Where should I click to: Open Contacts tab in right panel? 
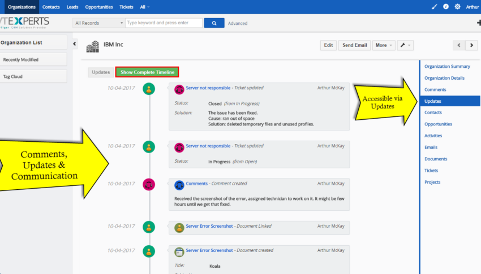click(433, 112)
